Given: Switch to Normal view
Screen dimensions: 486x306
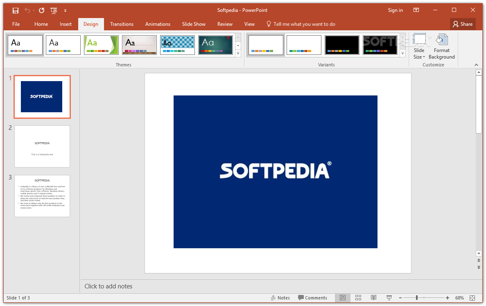Looking at the screenshot, I should pyautogui.click(x=343, y=298).
